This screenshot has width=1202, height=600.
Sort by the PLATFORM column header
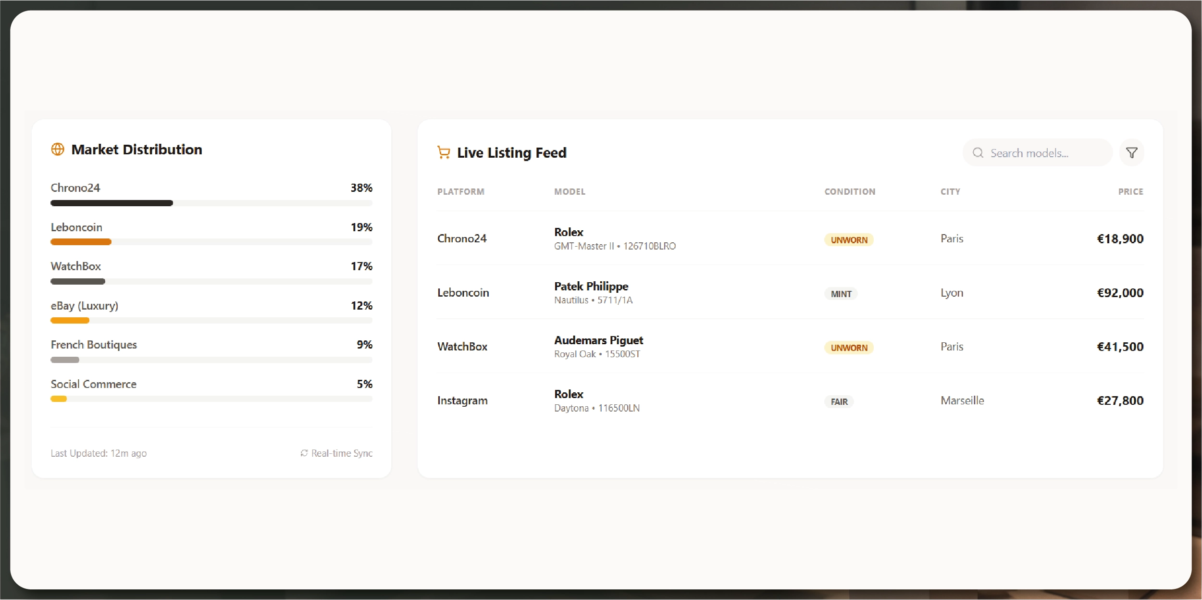[460, 192]
